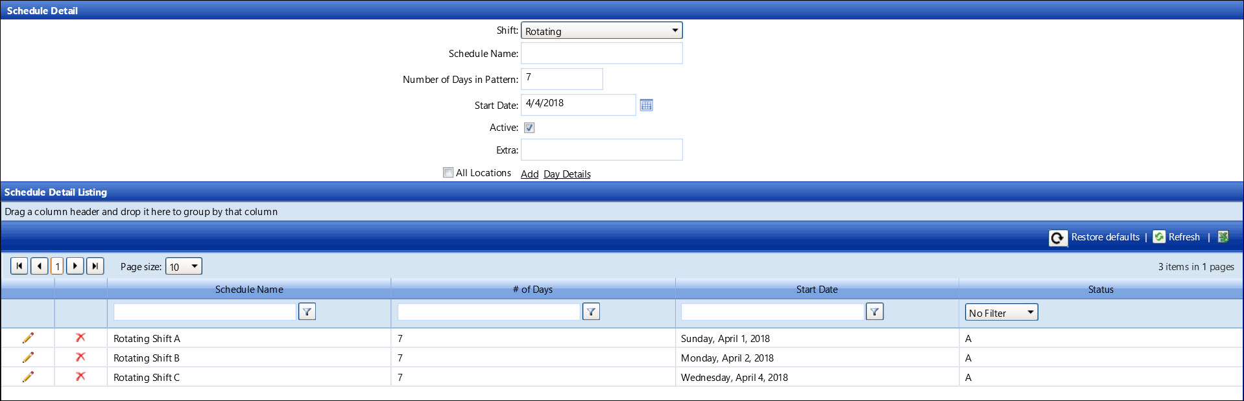Enable the All Locations checkbox

tap(448, 173)
